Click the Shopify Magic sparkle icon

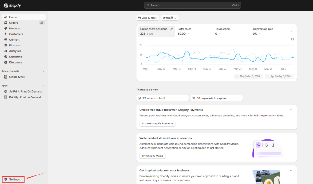(258, 145)
